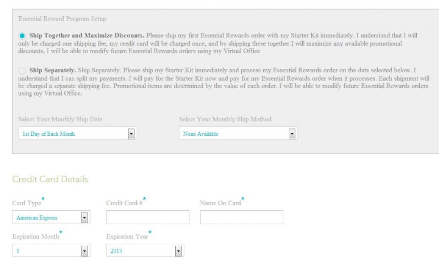Viewport: 439px width, 263px height.
Task: Open the Expiration Month dropdown arrow
Action: [84, 251]
